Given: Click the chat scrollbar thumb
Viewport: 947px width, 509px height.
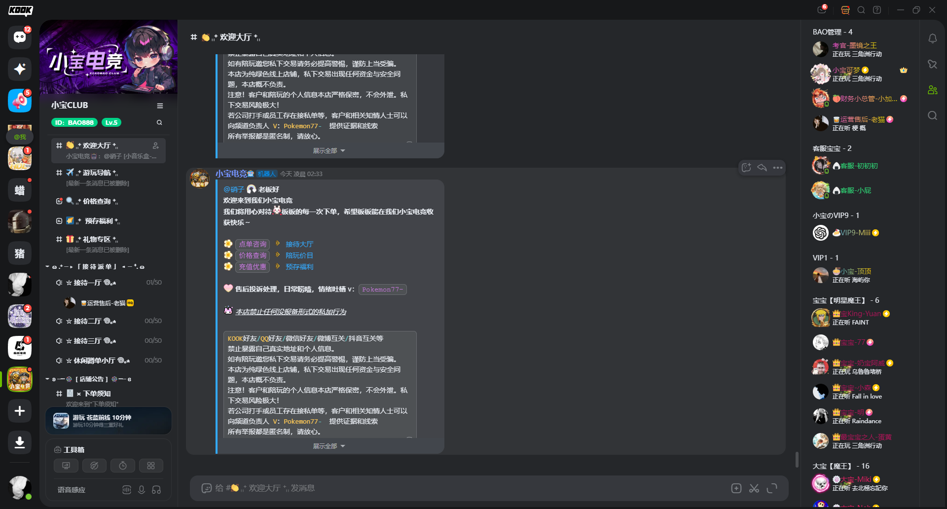Looking at the screenshot, I should [797, 459].
